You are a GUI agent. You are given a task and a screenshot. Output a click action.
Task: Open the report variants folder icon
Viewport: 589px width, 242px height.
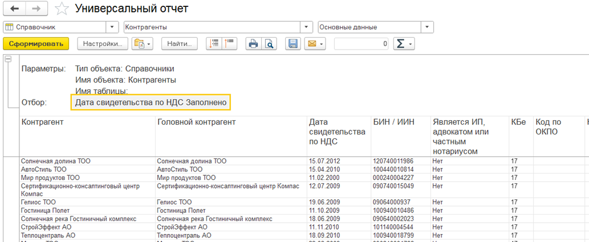[142, 44]
